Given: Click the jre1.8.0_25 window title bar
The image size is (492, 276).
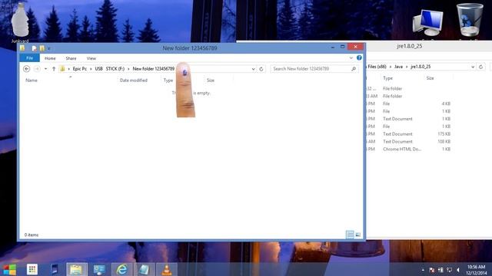Looking at the screenshot, I should (409, 46).
